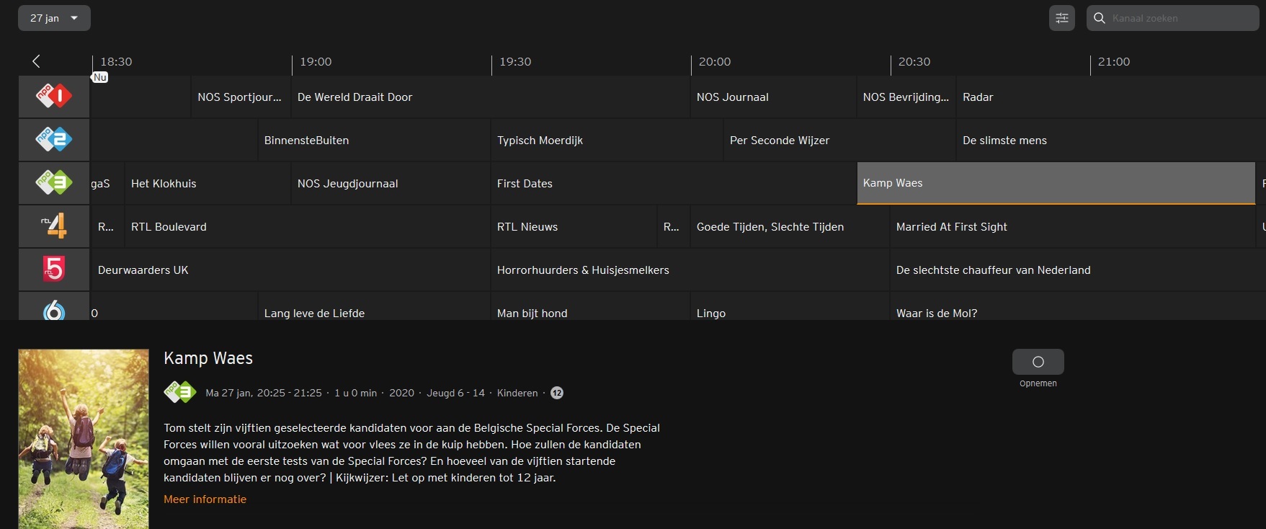Screen dimensions: 1266x529
Task: Open Lingo program
Action: 790,307
